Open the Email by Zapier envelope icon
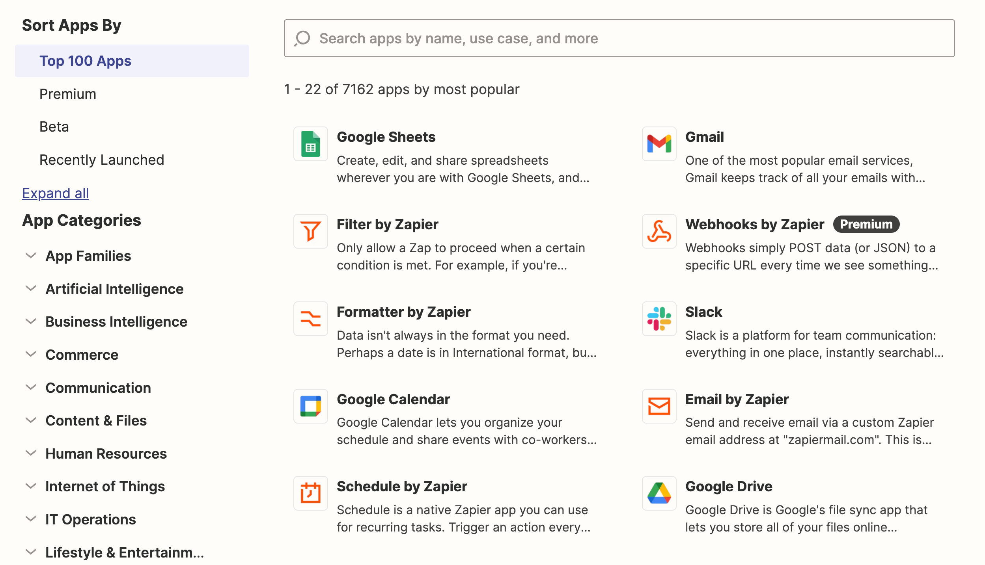985x565 pixels. point(659,406)
